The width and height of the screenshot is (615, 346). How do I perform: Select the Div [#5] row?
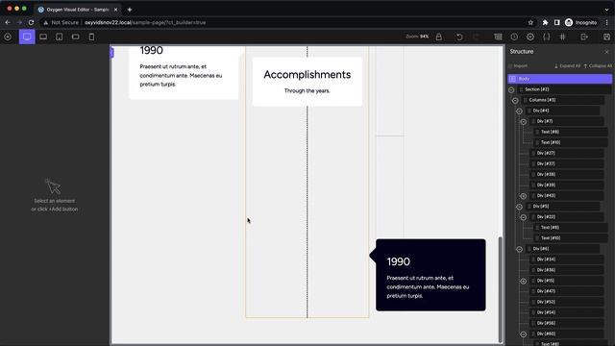[x=562, y=206]
